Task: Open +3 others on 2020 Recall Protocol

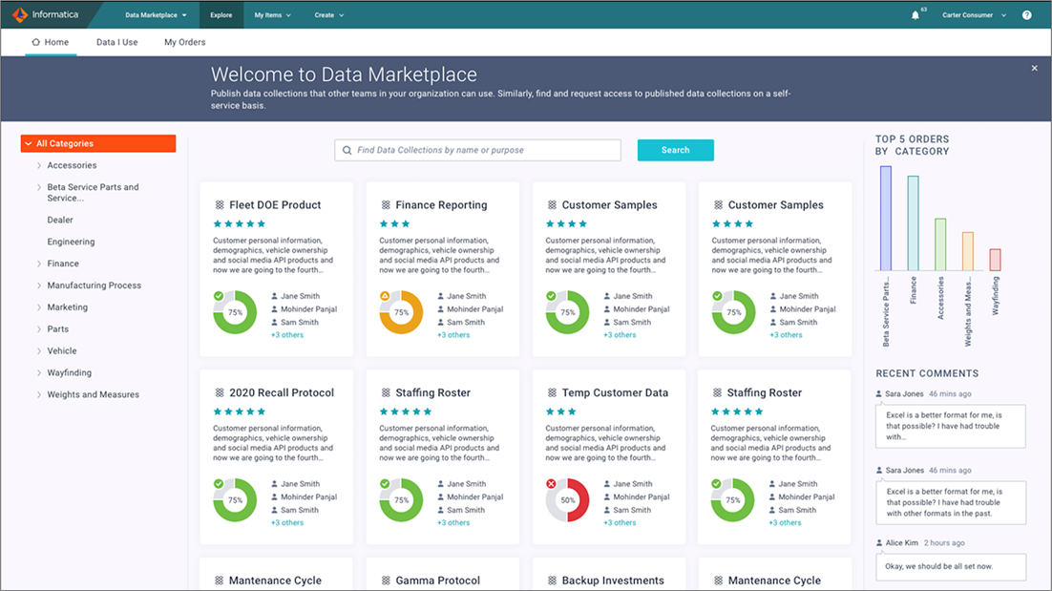Action: (x=287, y=522)
